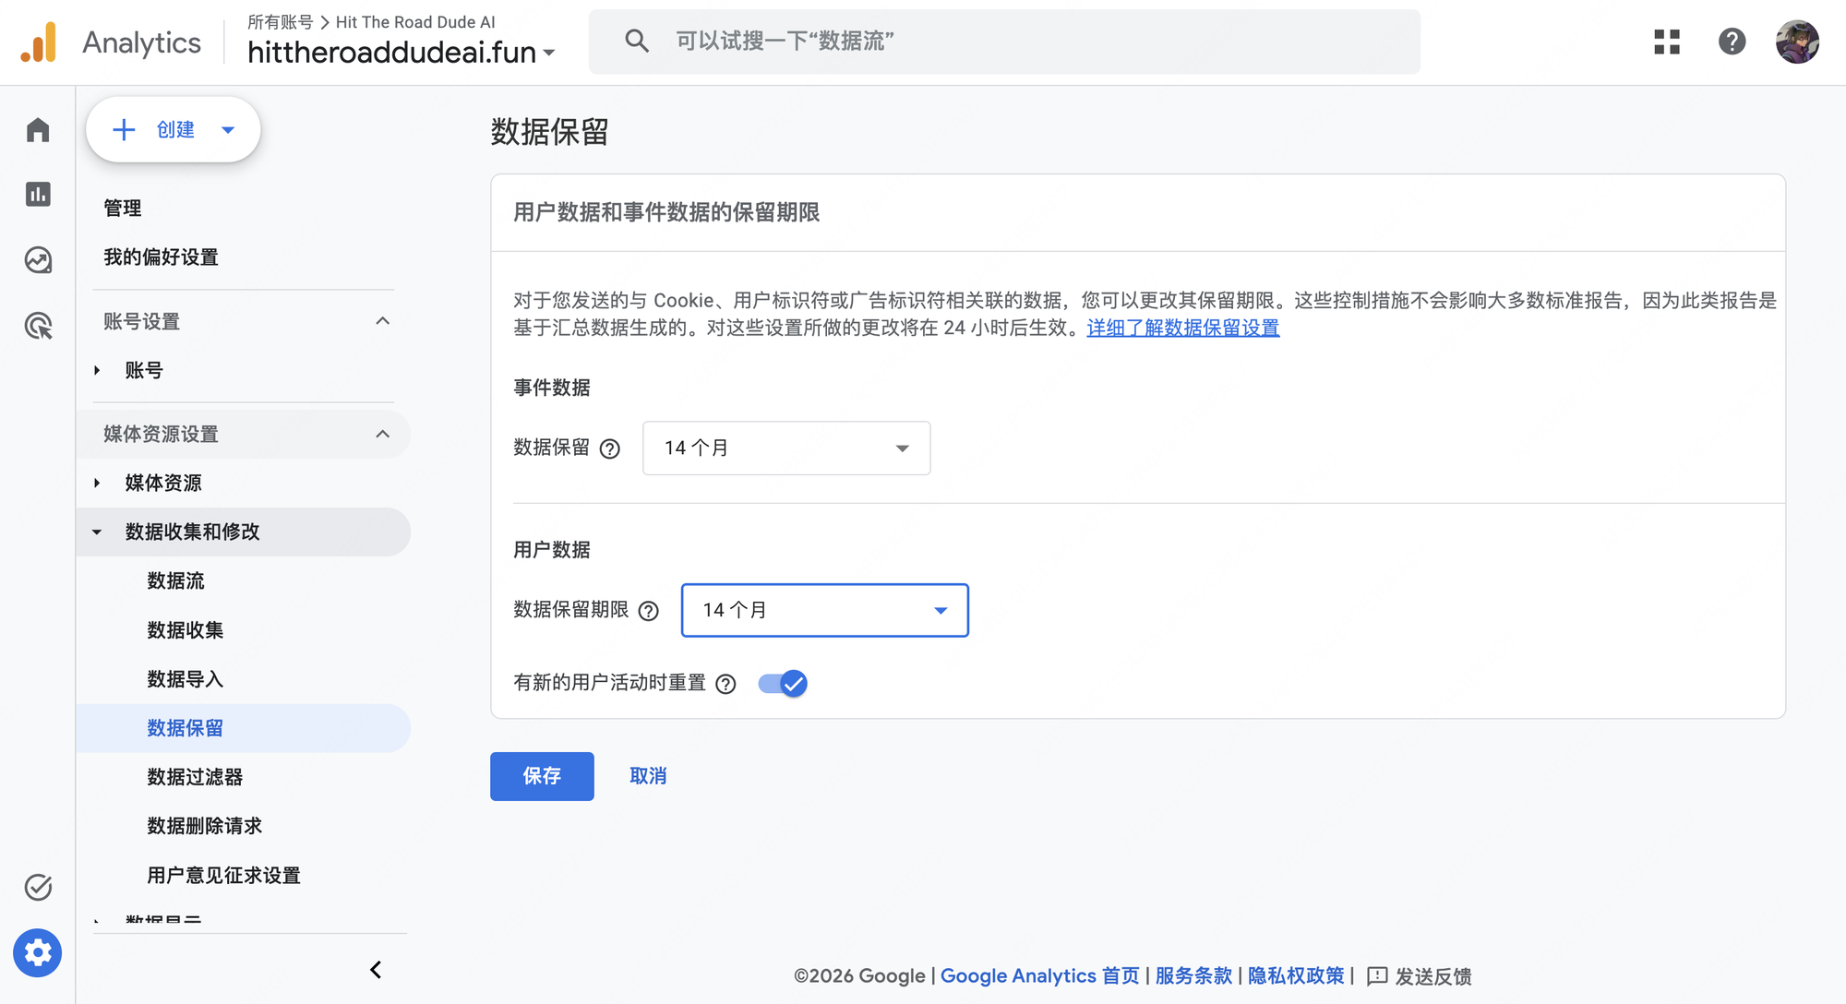Viewport: 1846px width, 1004px height.
Task: Collapse the 媒体资源设置 section
Action: [383, 434]
